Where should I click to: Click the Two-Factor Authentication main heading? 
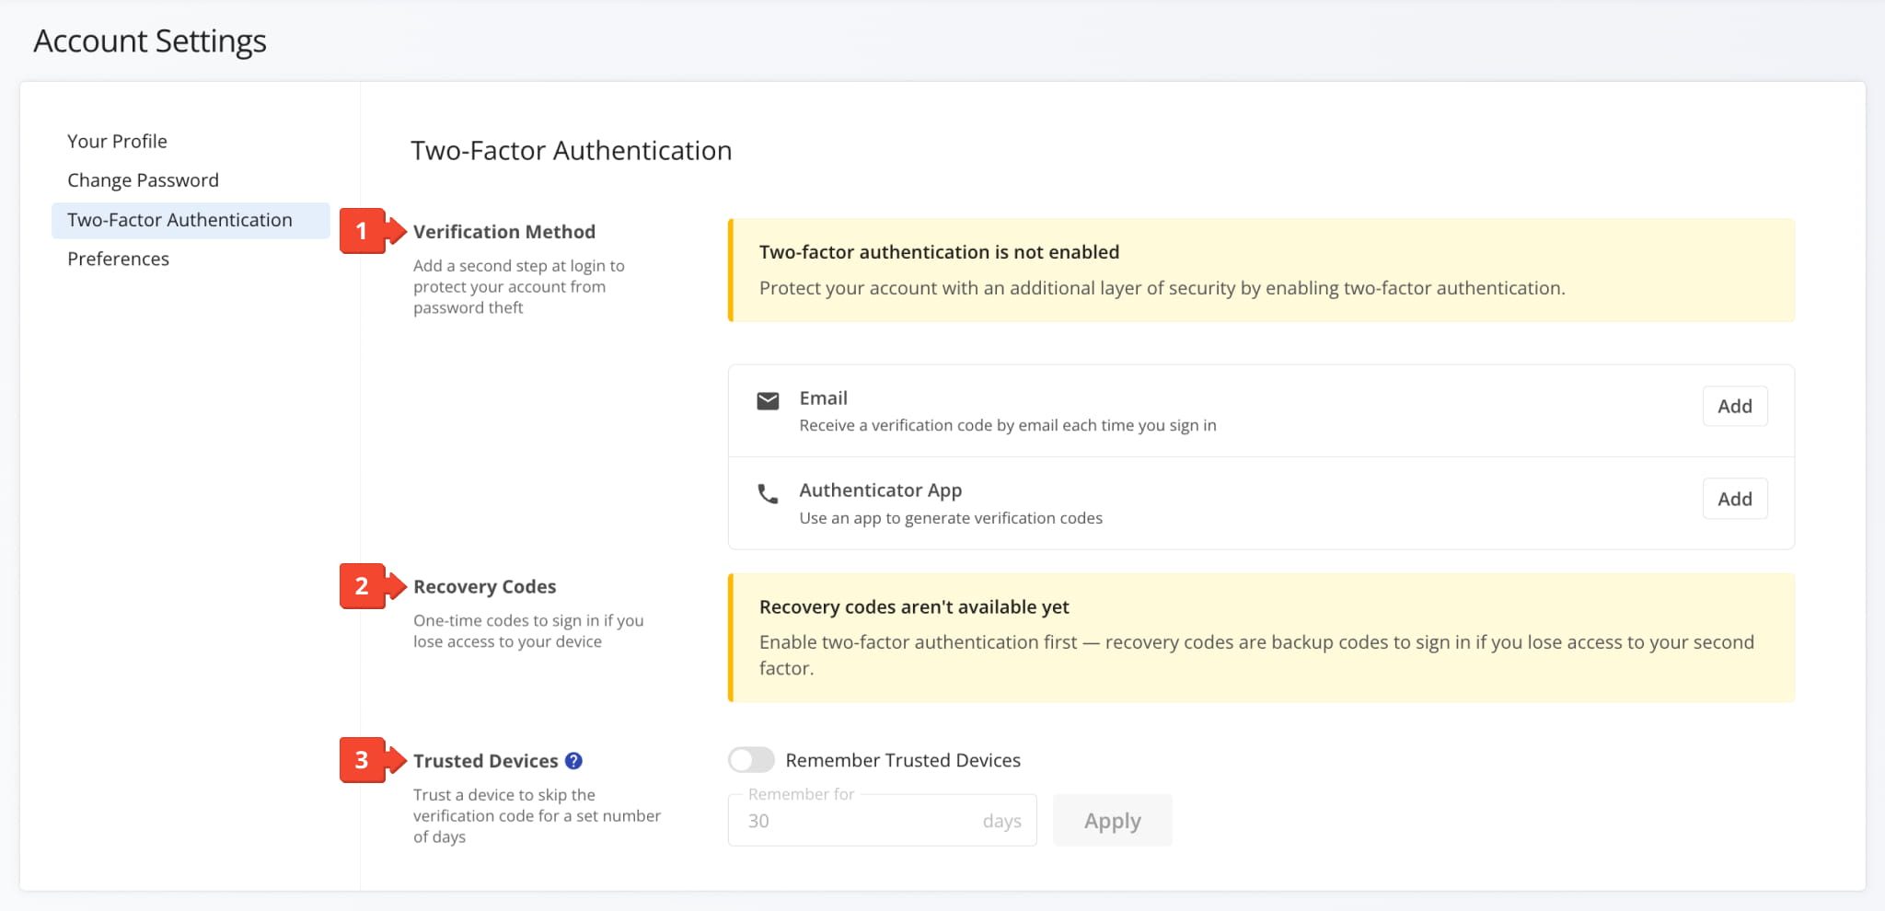(x=571, y=151)
